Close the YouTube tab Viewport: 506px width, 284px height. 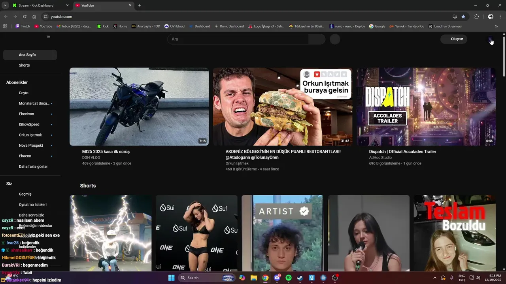[130, 6]
